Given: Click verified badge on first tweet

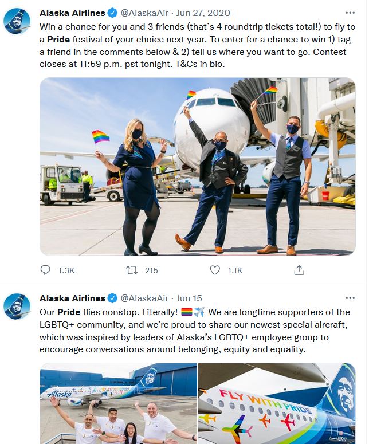Looking at the screenshot, I should (113, 12).
